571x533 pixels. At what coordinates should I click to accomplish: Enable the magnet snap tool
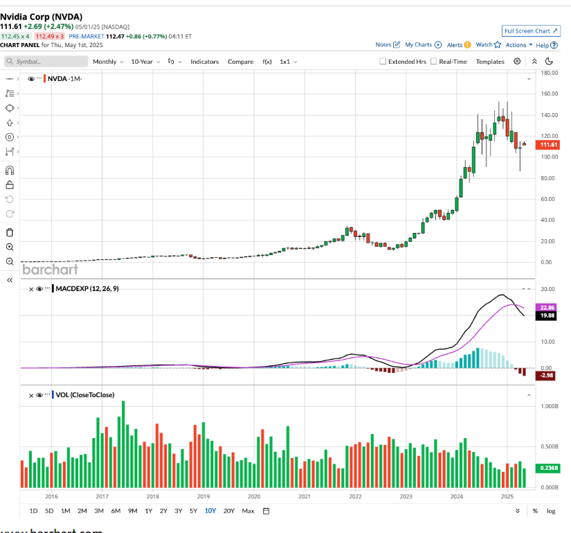click(10, 171)
